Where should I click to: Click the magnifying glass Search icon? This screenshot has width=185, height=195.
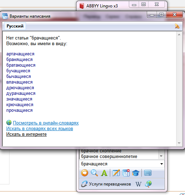click(94, 173)
